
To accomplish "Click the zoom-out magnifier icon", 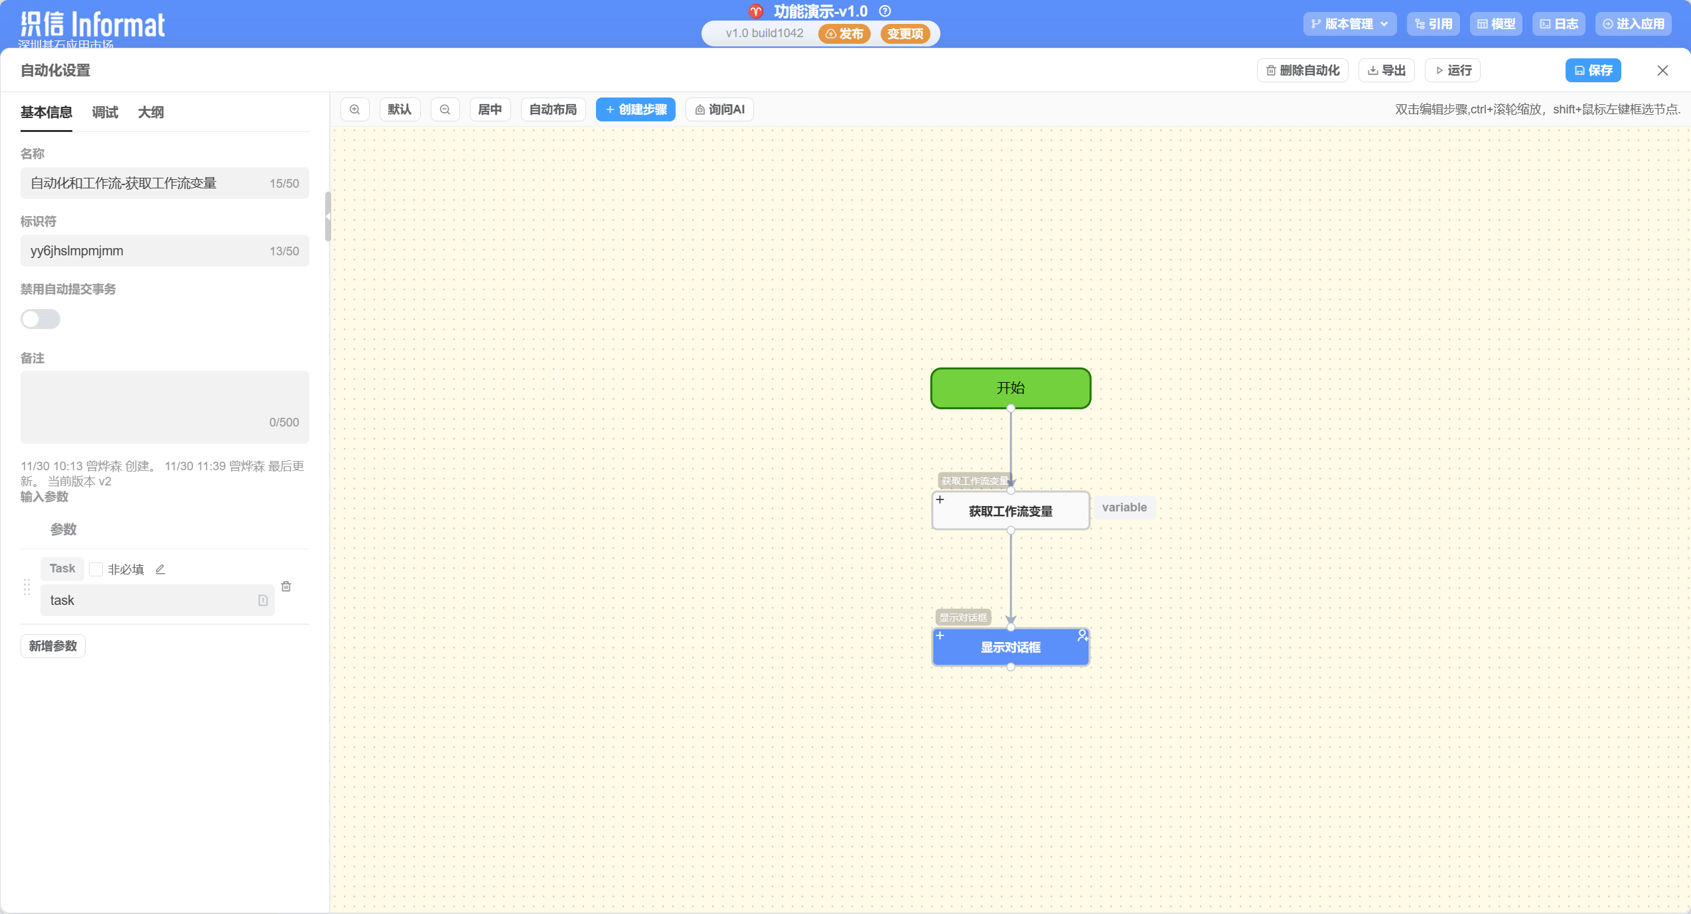I will click(x=445, y=109).
